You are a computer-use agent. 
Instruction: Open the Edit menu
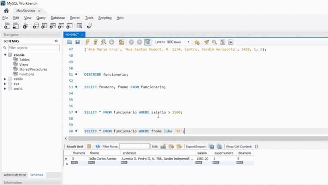pos(16,18)
